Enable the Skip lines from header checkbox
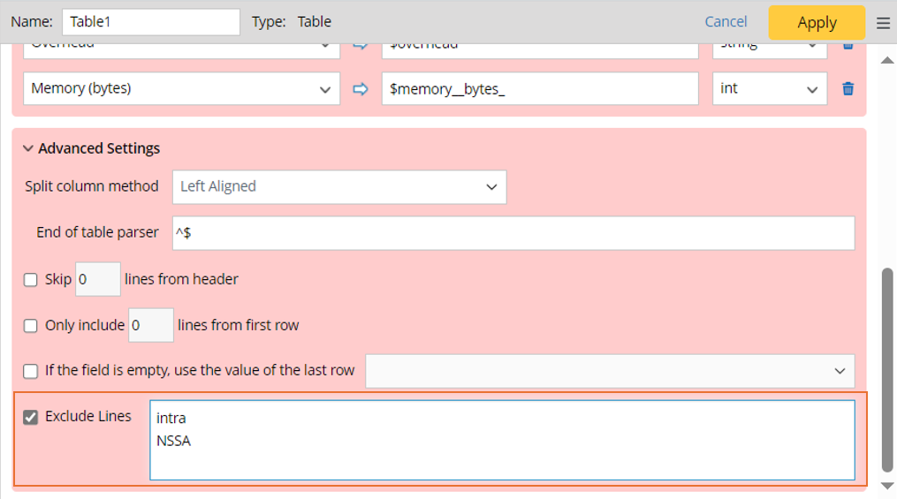The width and height of the screenshot is (897, 499). tap(31, 280)
